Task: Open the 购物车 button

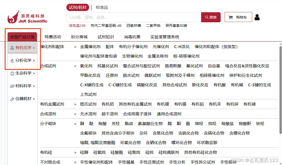Action: [238, 17]
